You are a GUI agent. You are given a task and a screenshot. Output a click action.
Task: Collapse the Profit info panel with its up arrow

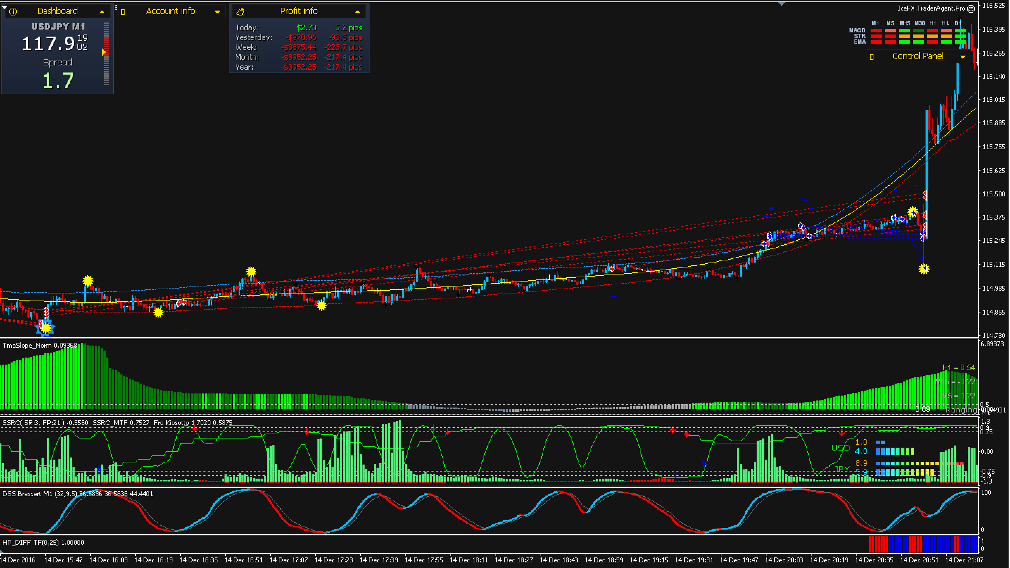[357, 12]
